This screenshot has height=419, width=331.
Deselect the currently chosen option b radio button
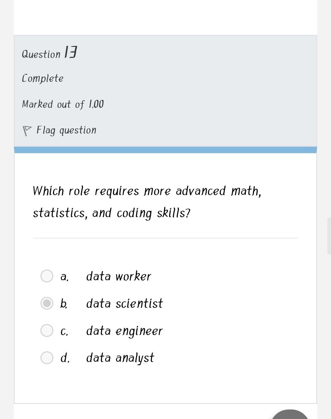tap(47, 304)
